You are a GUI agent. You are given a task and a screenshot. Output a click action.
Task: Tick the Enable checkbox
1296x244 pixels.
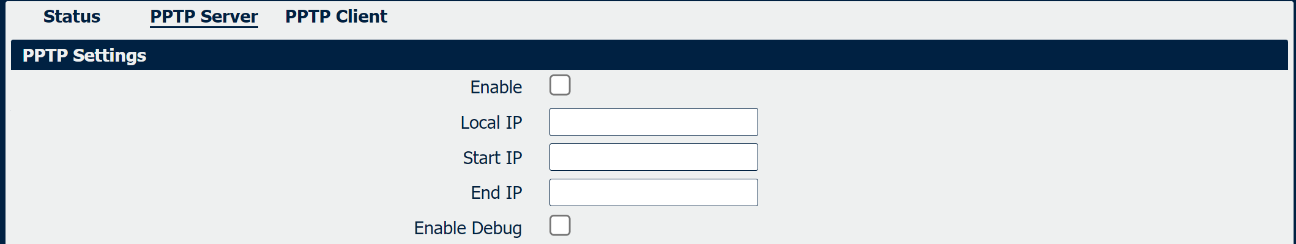coord(560,85)
